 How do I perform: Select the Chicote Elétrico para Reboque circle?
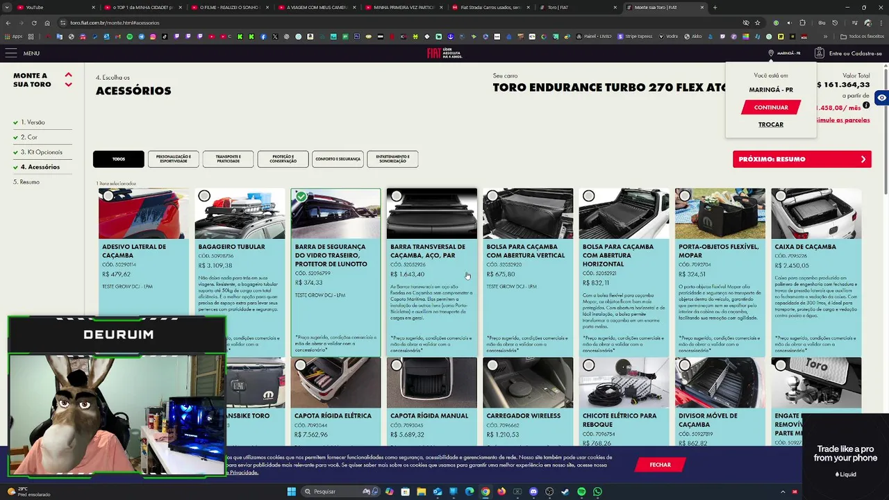coord(589,365)
